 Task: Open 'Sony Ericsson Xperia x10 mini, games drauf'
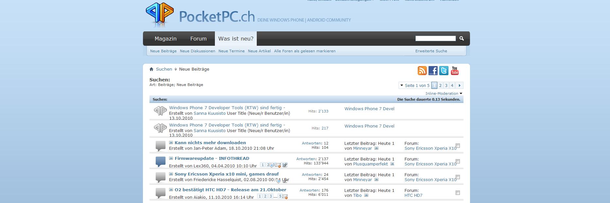tap(227, 174)
